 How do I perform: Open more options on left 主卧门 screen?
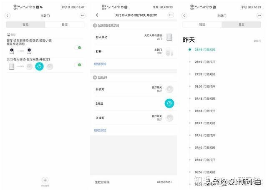click(x=83, y=16)
